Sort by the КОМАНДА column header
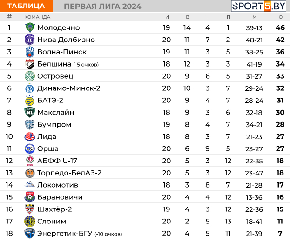 (x=37, y=17)
